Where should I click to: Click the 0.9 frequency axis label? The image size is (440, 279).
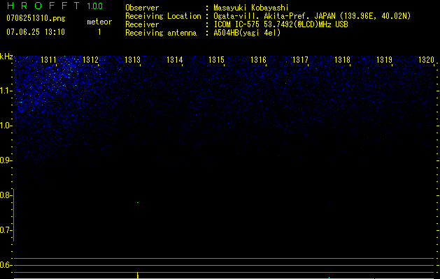point(5,160)
